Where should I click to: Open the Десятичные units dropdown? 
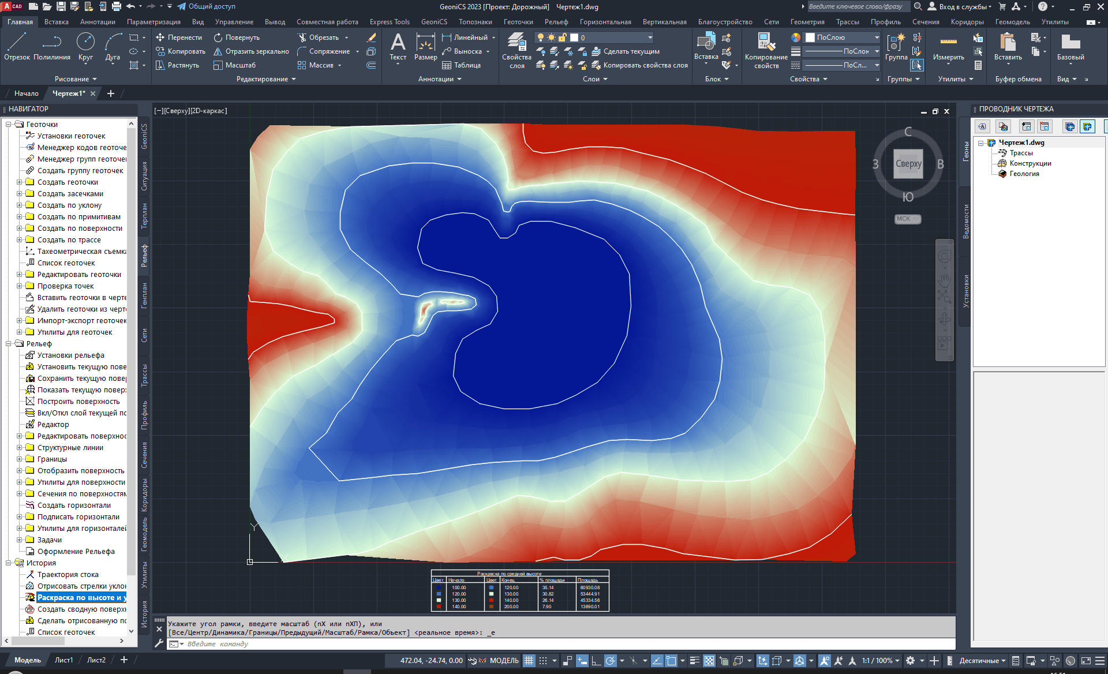[x=982, y=661]
